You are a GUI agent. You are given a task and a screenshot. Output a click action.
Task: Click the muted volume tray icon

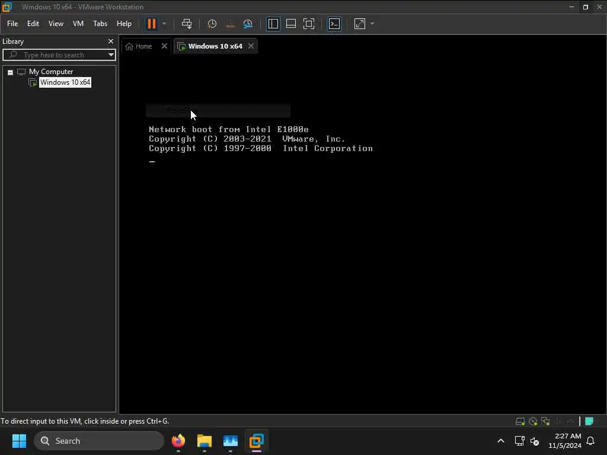pos(535,441)
